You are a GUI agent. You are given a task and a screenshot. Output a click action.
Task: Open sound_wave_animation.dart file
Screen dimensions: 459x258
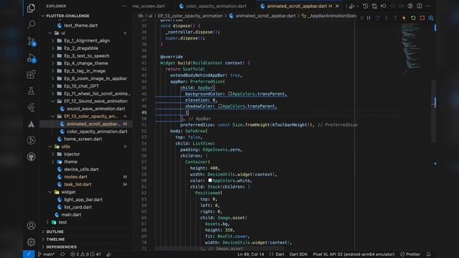point(95,109)
